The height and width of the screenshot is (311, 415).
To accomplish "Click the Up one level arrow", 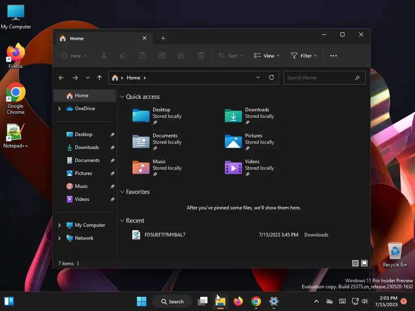I will click(x=100, y=78).
